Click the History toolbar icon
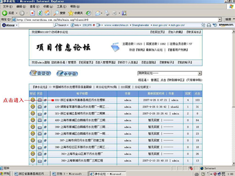This screenshot has width=235, height=176. pos(88,13)
